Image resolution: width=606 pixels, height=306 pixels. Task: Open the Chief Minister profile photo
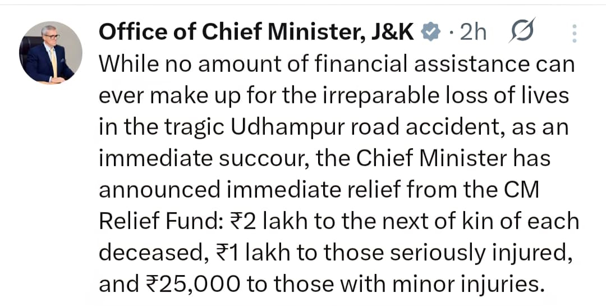[51, 54]
